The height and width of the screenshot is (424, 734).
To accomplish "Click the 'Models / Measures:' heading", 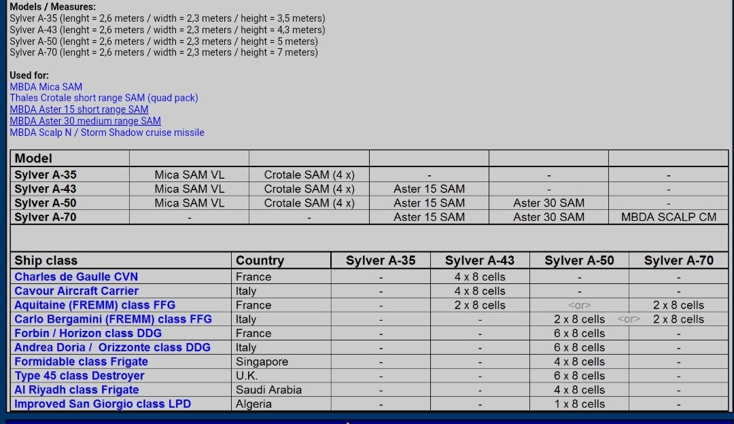I will point(52,7).
